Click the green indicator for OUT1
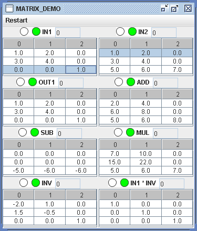The width and height of the screenshot is (197, 231). click(33, 82)
